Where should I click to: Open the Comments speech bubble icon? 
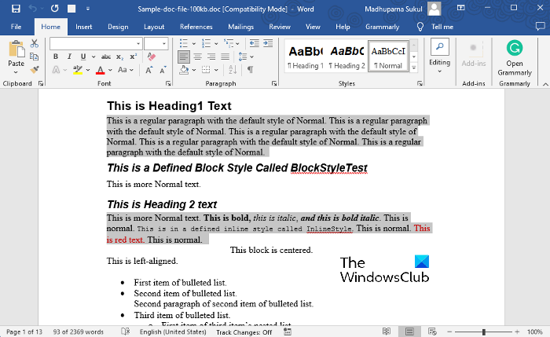[x=541, y=27]
